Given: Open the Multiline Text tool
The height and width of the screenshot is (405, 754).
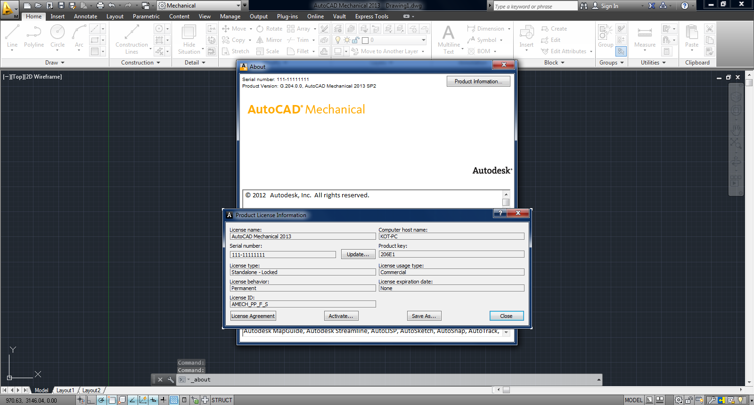Looking at the screenshot, I should pos(449,39).
